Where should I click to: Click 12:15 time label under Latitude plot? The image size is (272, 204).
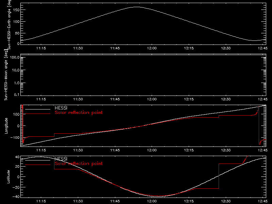point(189,201)
